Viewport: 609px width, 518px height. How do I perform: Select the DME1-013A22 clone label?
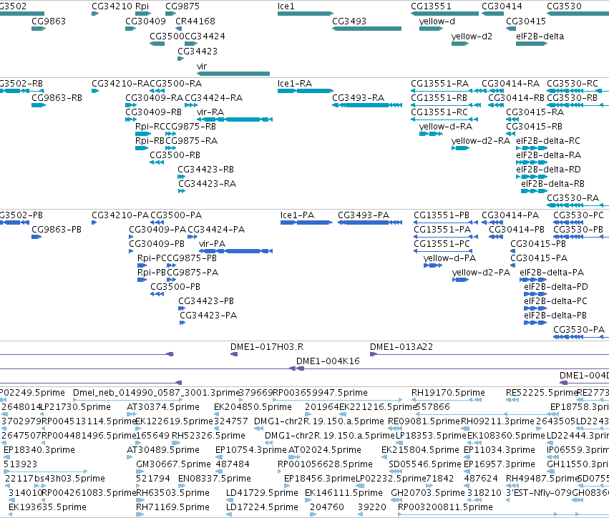pyautogui.click(x=401, y=347)
